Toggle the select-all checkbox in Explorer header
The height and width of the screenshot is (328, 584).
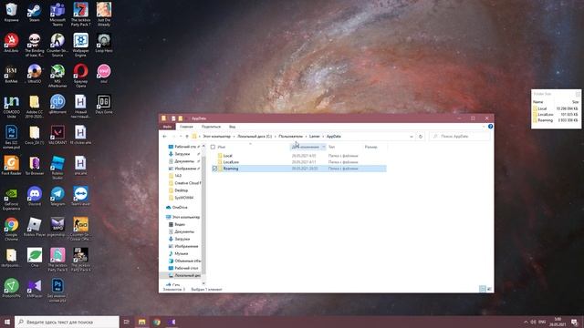point(213,147)
